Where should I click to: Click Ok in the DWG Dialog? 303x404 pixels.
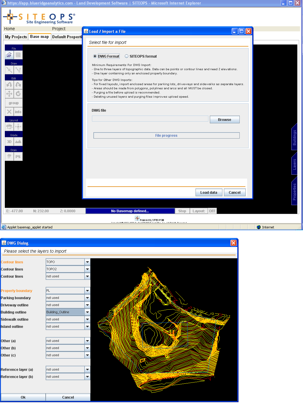(23, 397)
